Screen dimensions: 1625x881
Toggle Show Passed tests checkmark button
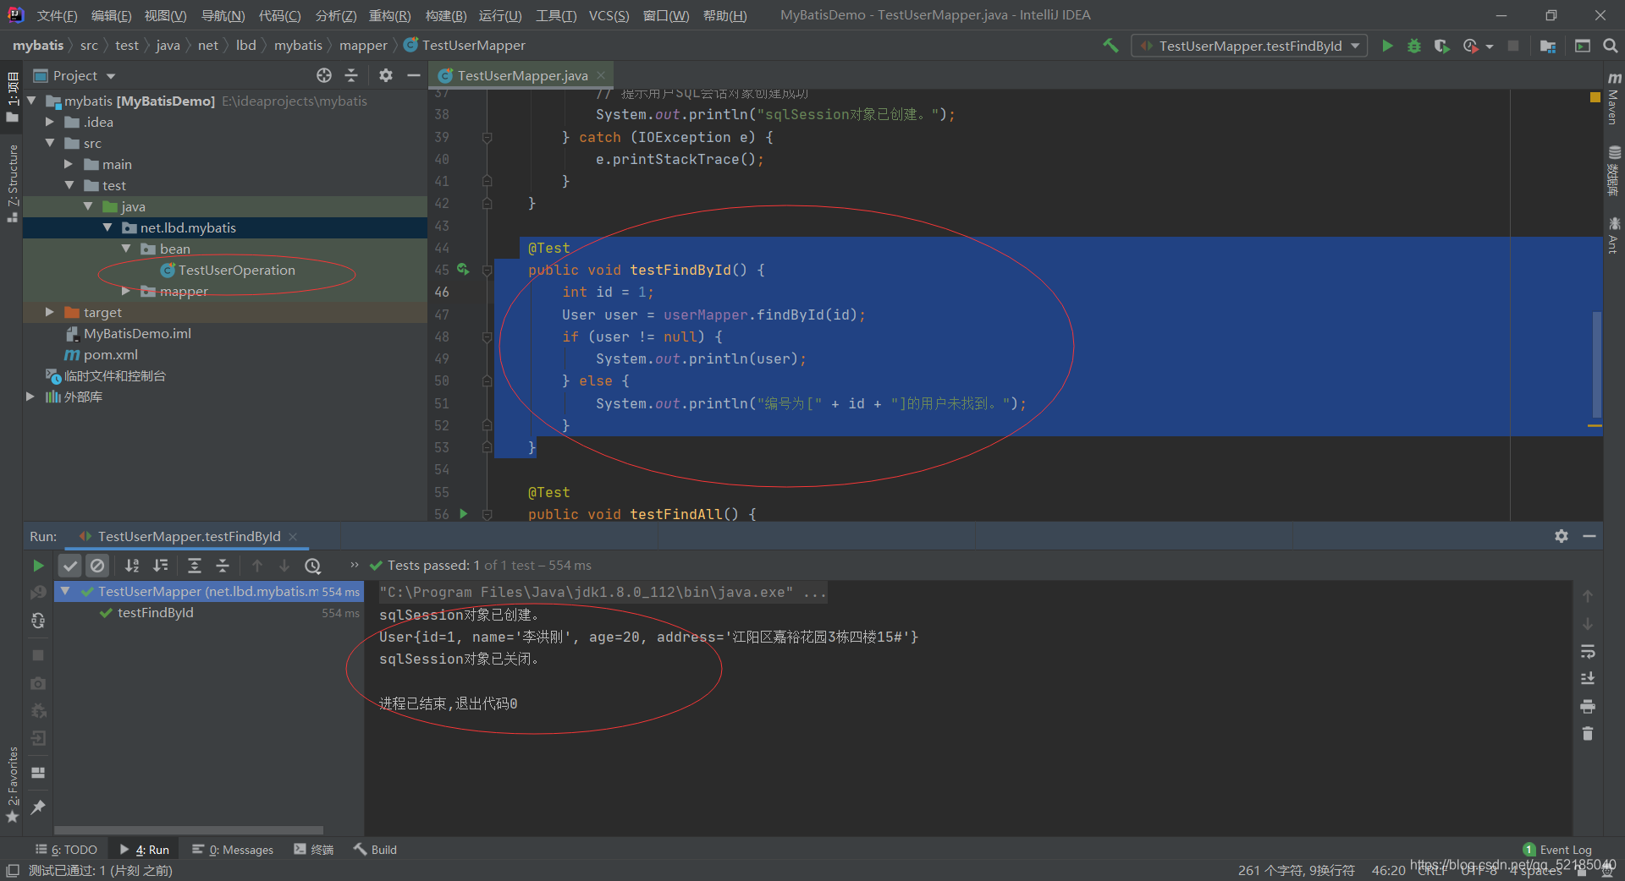coord(70,566)
